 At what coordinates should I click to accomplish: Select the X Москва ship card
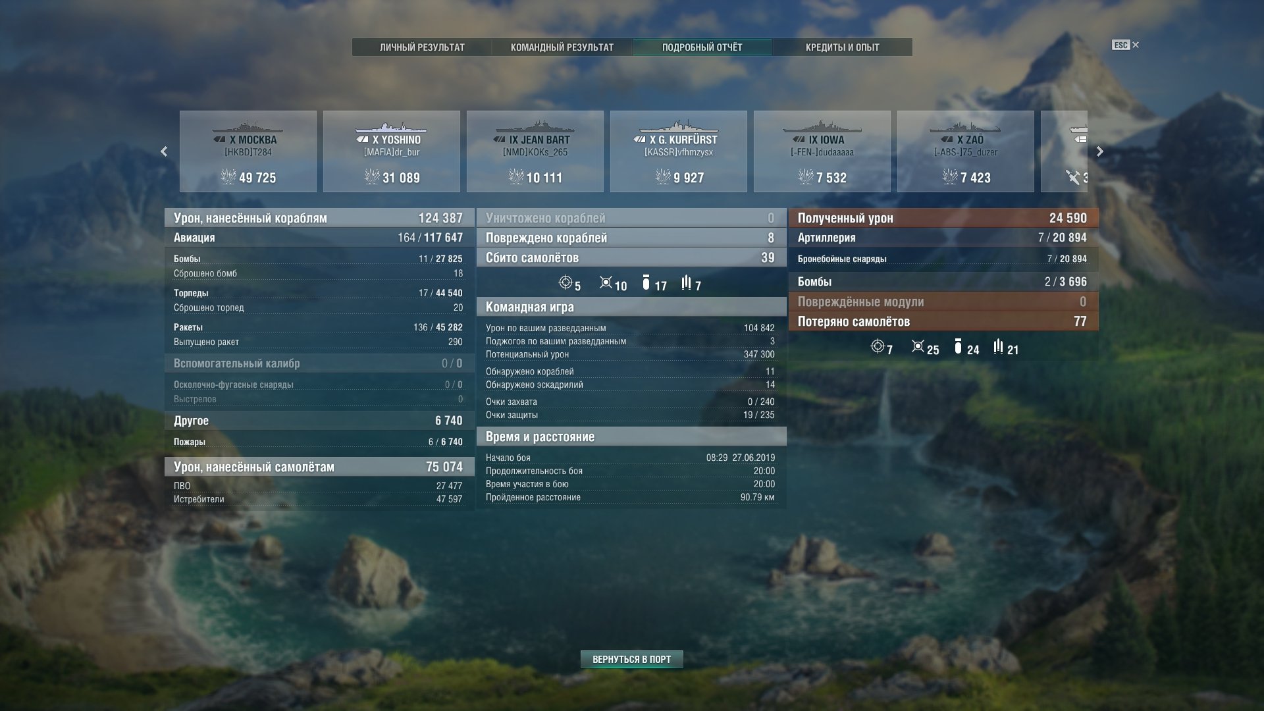tap(248, 151)
